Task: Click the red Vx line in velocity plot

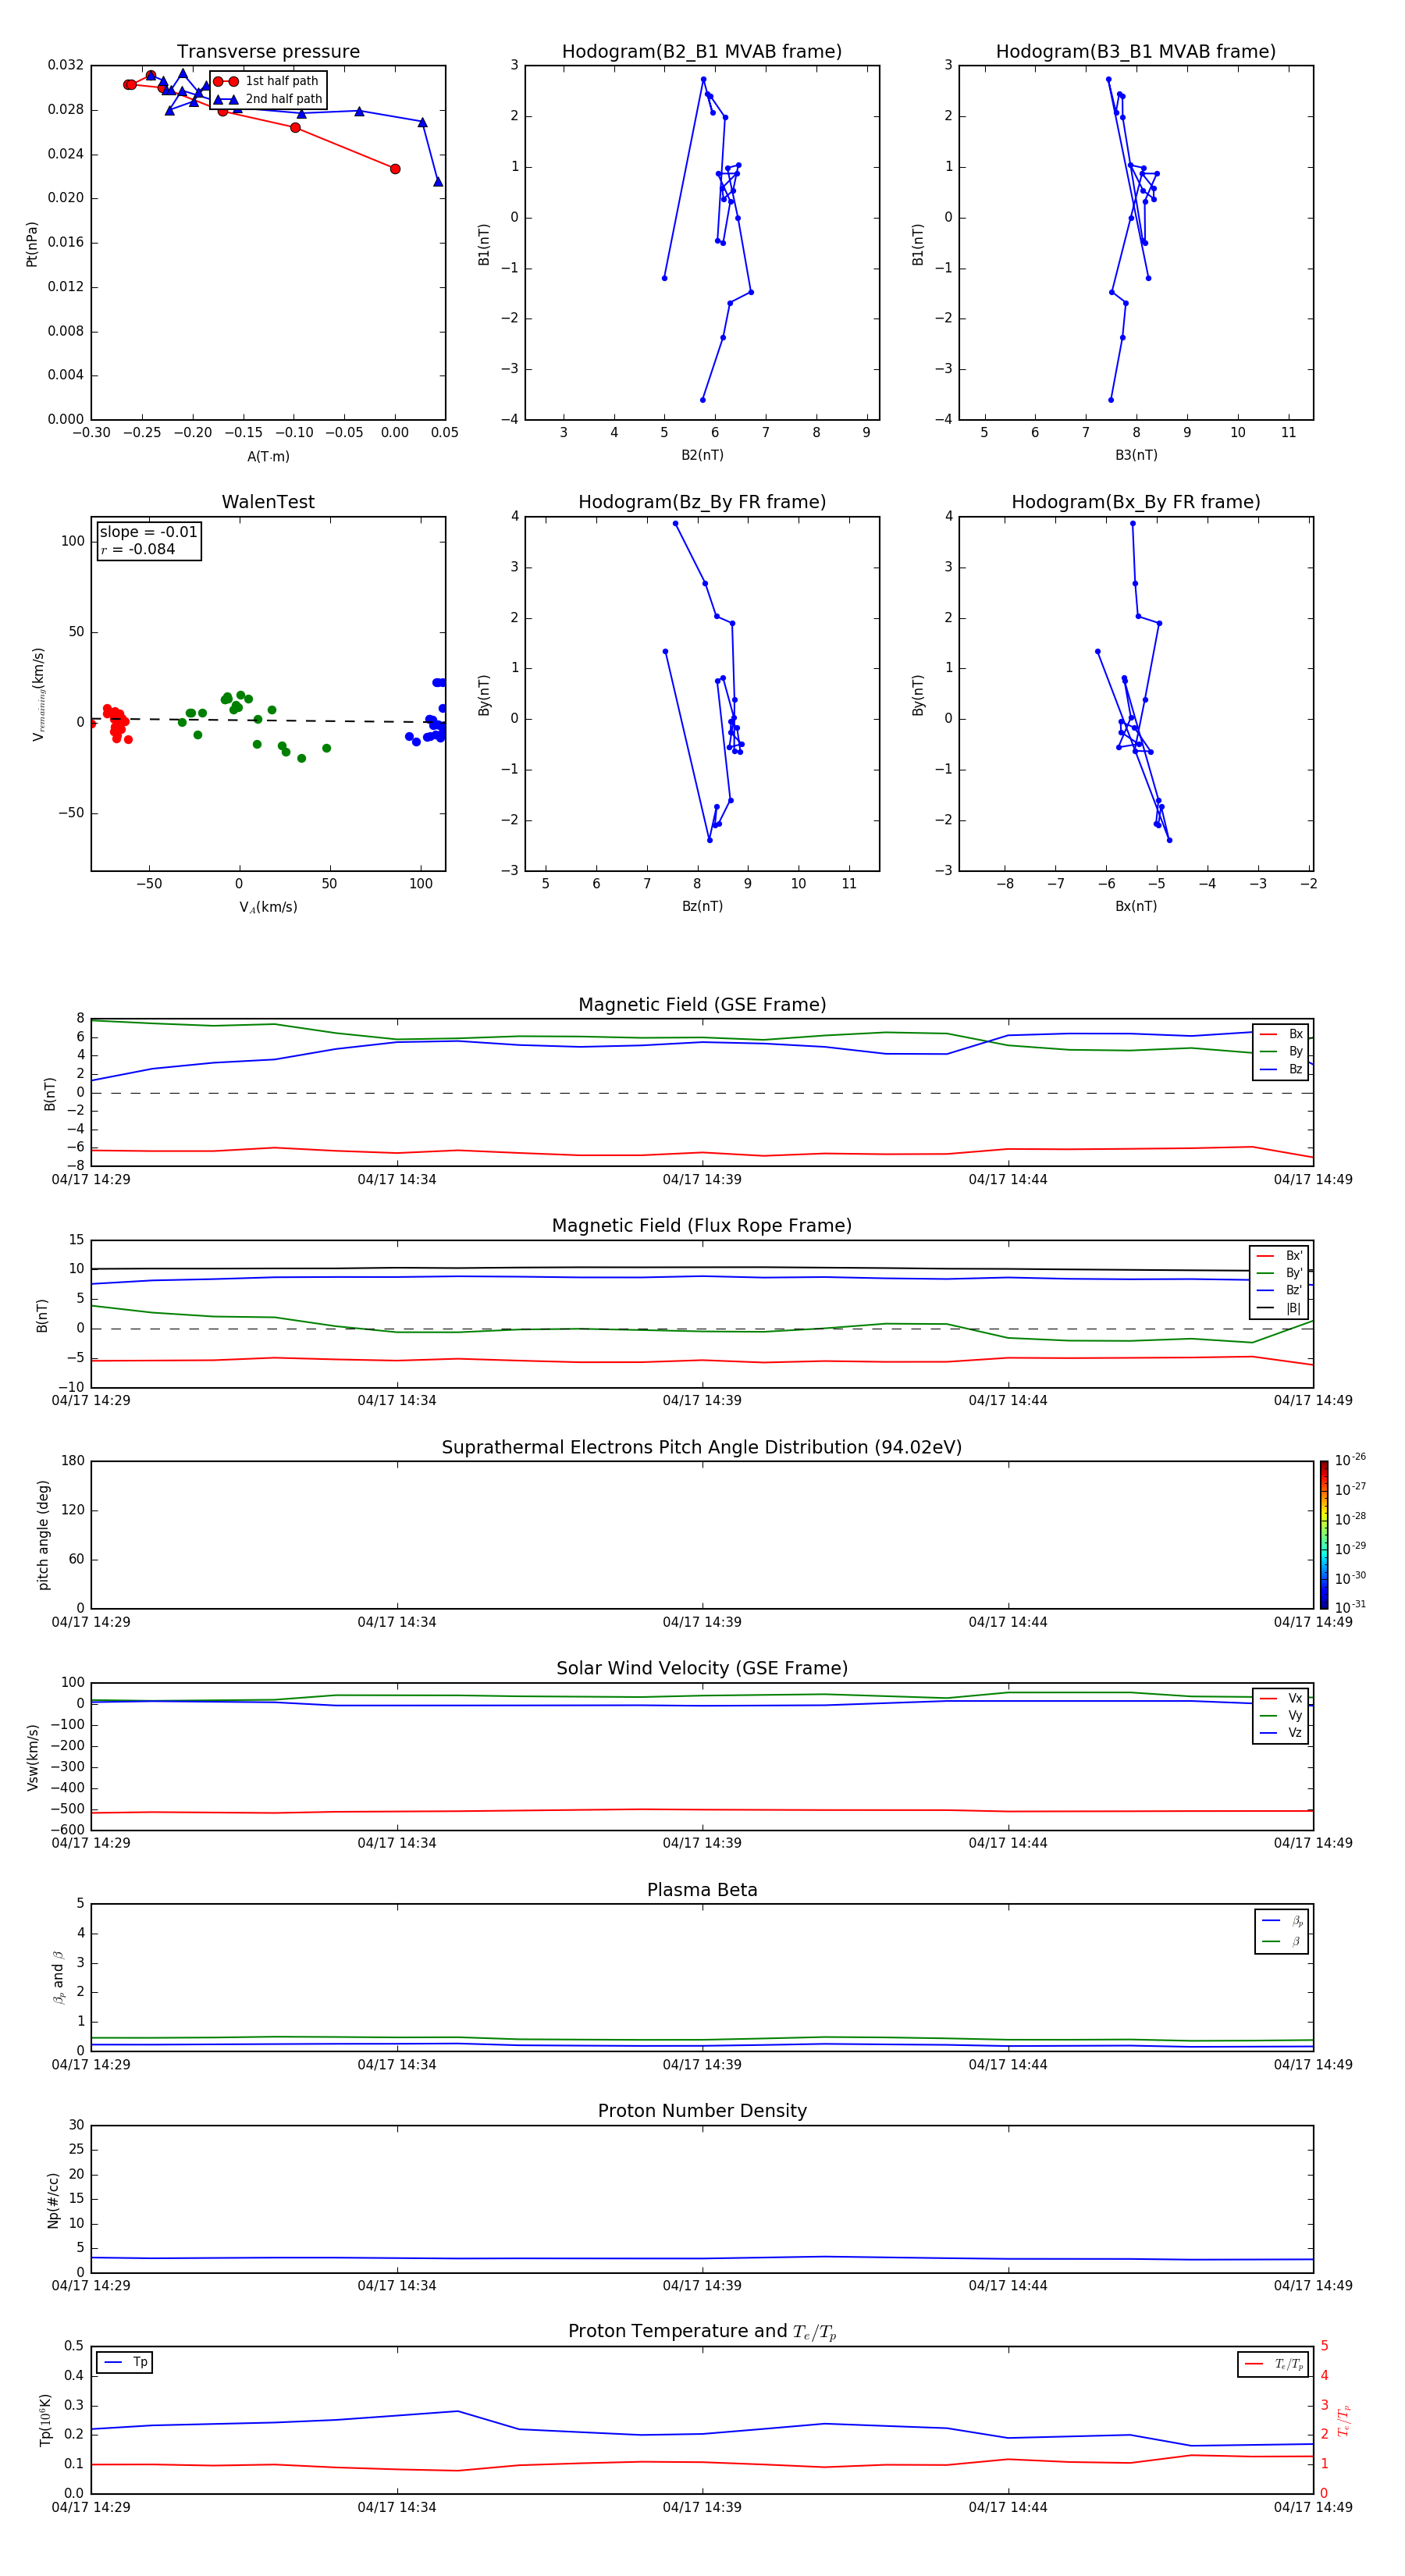Action: [702, 1810]
